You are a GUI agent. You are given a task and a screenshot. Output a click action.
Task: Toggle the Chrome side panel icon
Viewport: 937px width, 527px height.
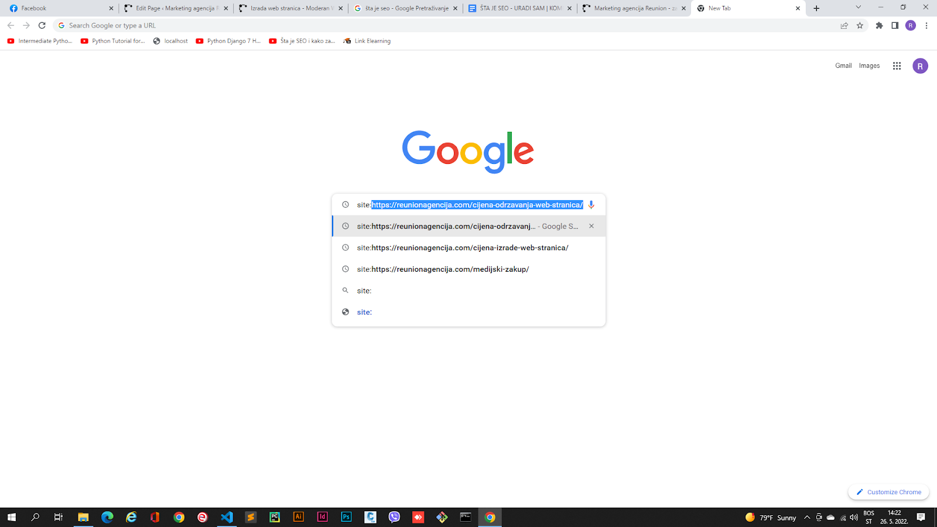pos(895,26)
